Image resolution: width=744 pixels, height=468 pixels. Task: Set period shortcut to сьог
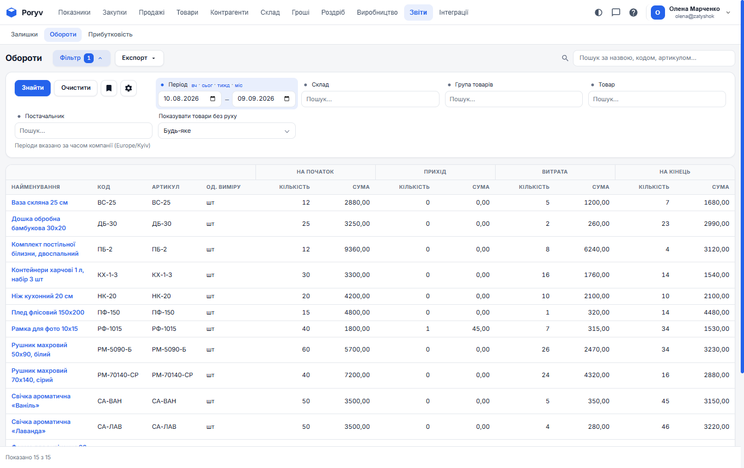208,85
